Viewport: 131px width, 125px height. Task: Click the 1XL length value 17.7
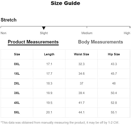(x=49, y=74)
